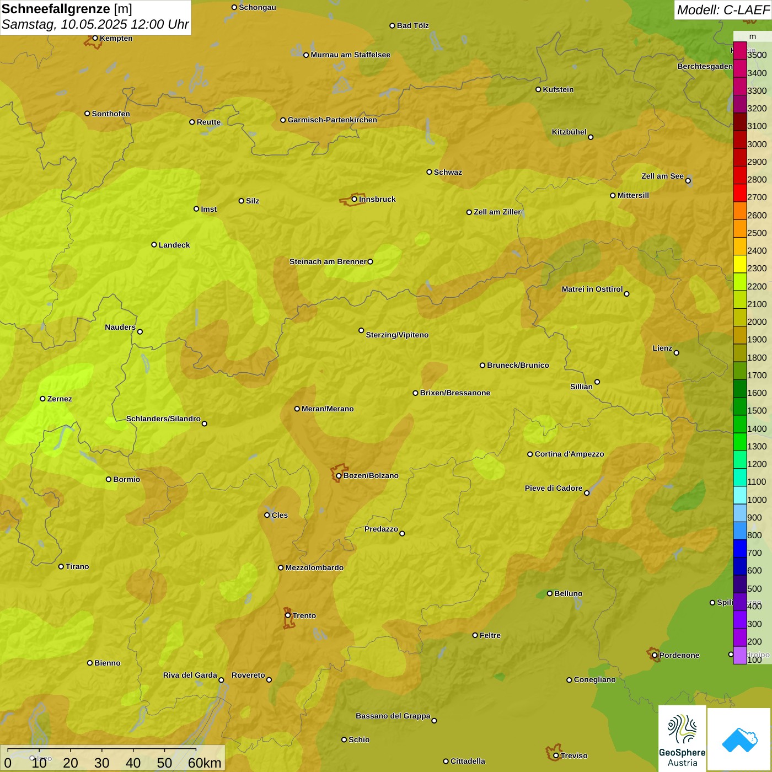The image size is (772, 772).
Task: Click the 2300 m yellow legend color
Action: click(739, 264)
